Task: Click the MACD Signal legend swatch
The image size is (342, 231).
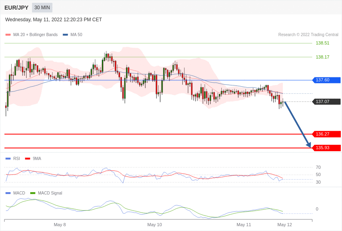Action: 33,193
